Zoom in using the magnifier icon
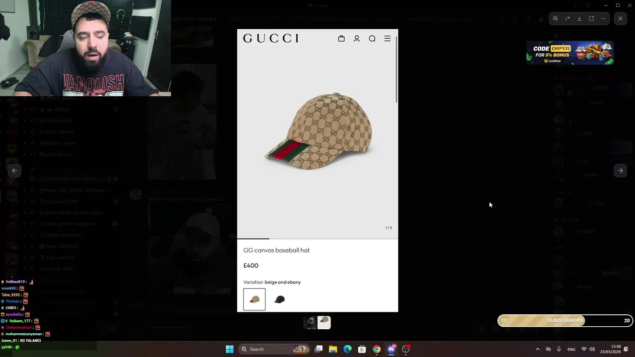The image size is (635, 357). point(556,18)
